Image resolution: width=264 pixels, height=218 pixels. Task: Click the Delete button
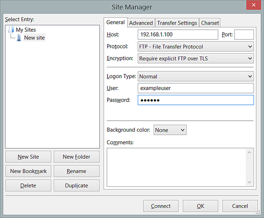click(28, 185)
